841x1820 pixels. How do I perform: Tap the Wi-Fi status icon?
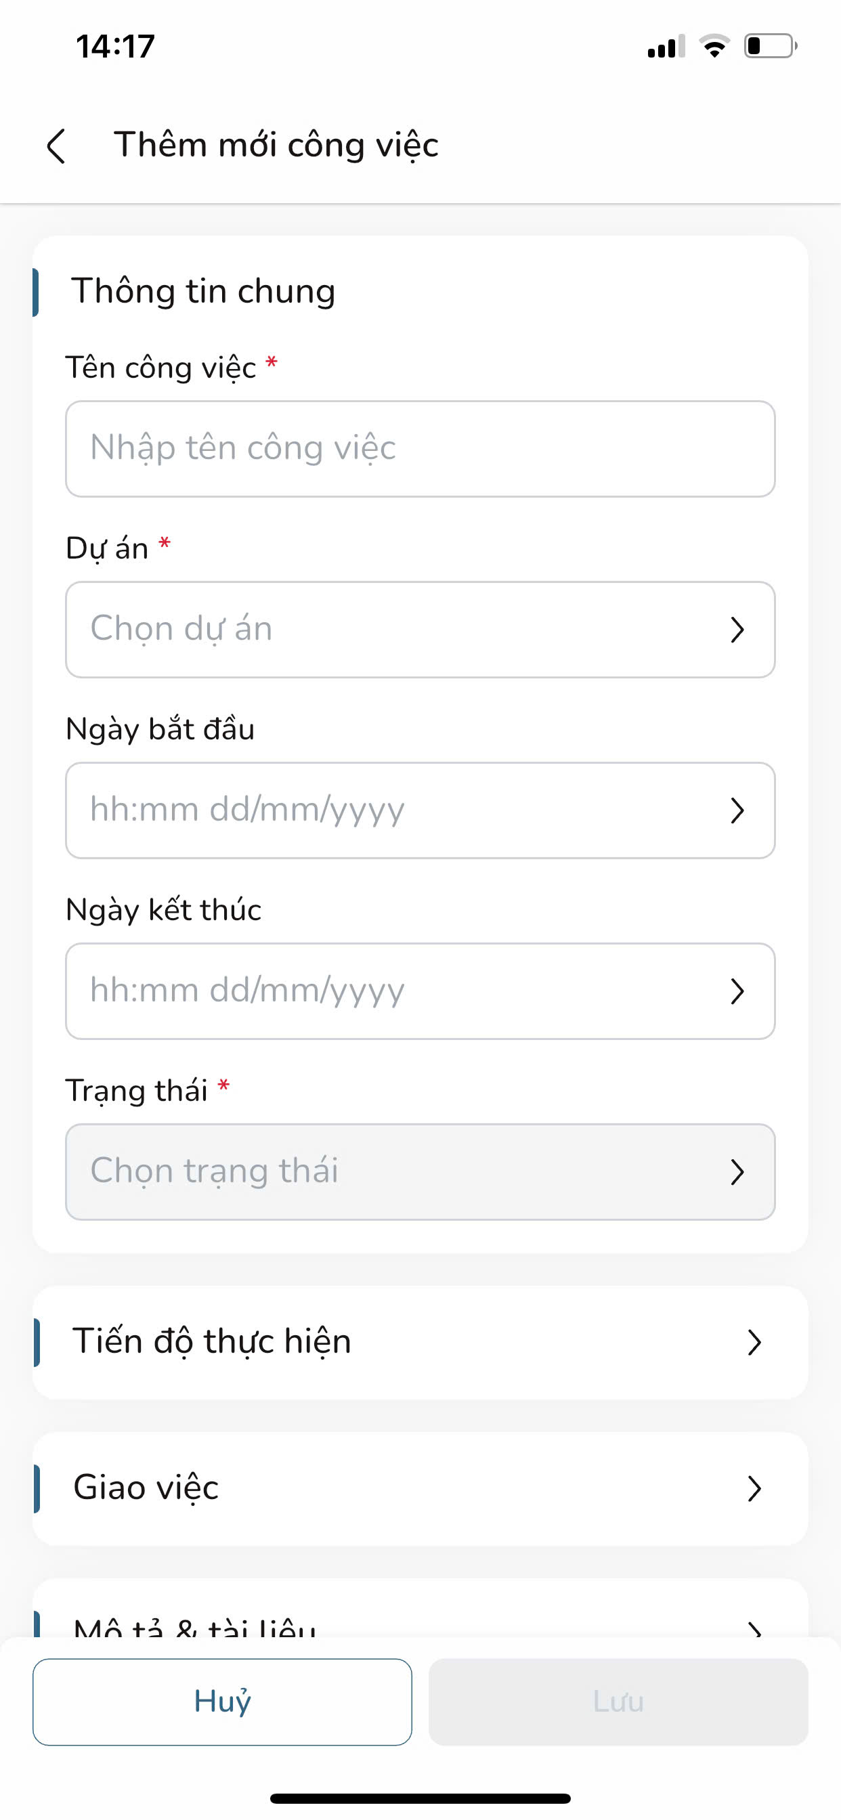coord(714,46)
